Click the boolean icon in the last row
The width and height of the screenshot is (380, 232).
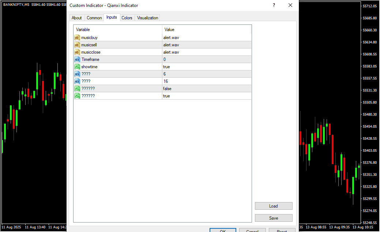point(77,96)
